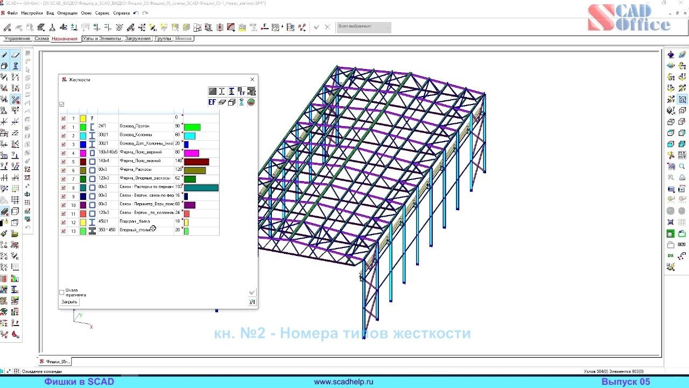Select the Подкран_балка row name
The width and height of the screenshot is (689, 388).
click(135, 221)
